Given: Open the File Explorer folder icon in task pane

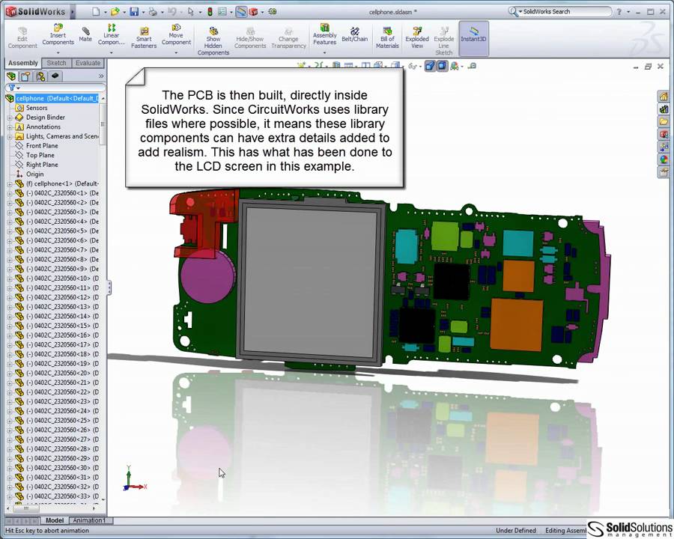Looking at the screenshot, I should 664,121.
